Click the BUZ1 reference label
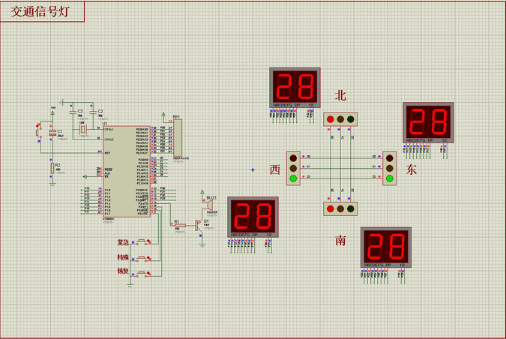The height and width of the screenshot is (339, 506). (211, 197)
